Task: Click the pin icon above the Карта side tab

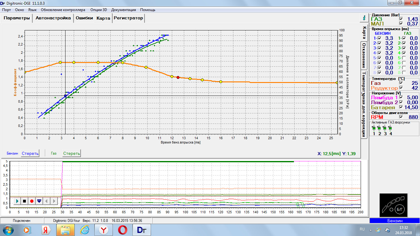Action: [364, 18]
